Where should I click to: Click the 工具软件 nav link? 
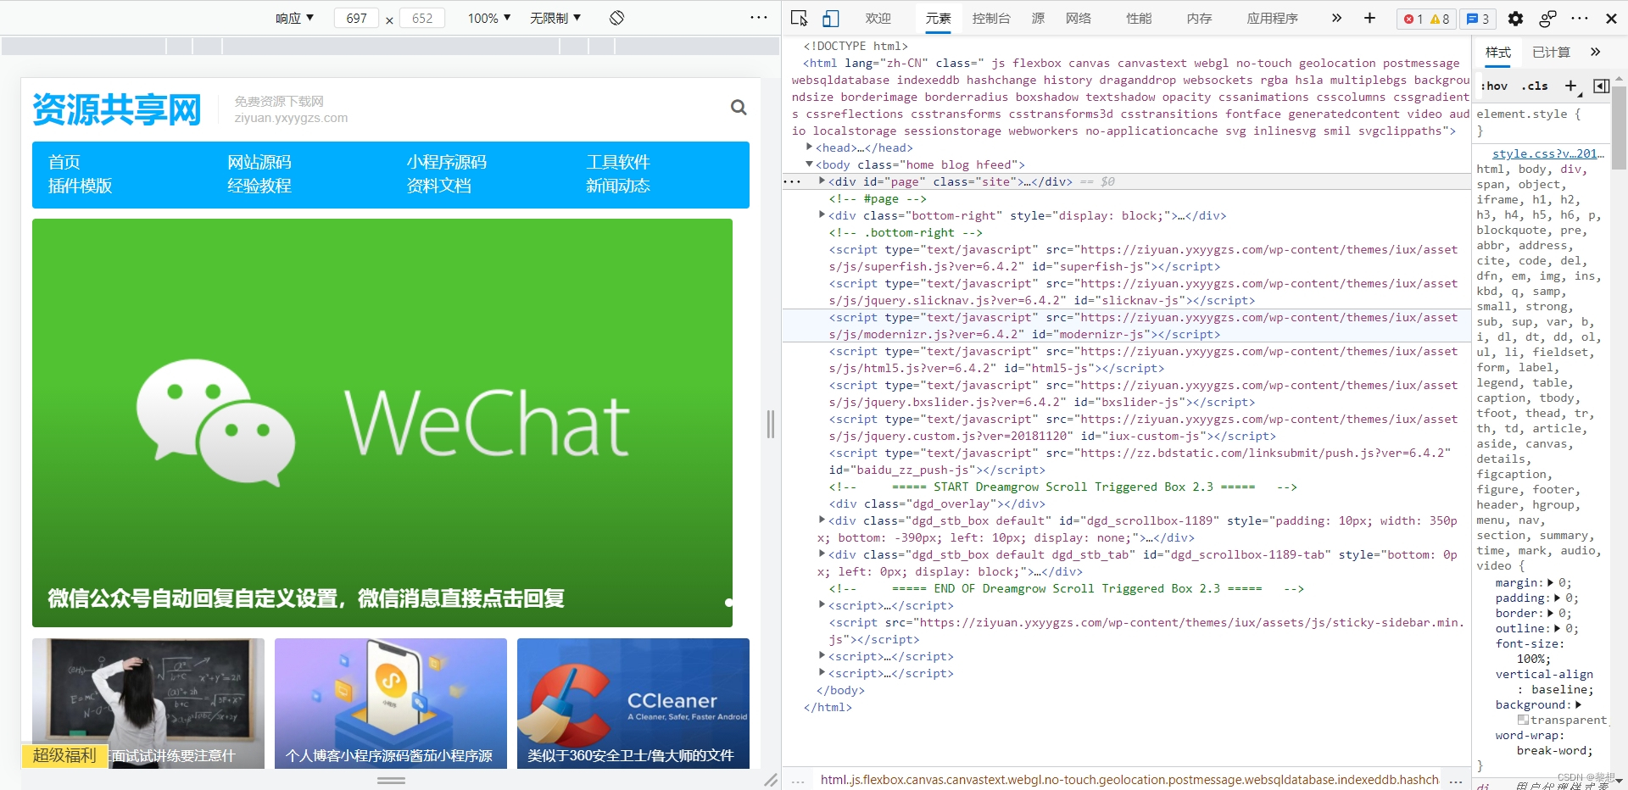(618, 162)
